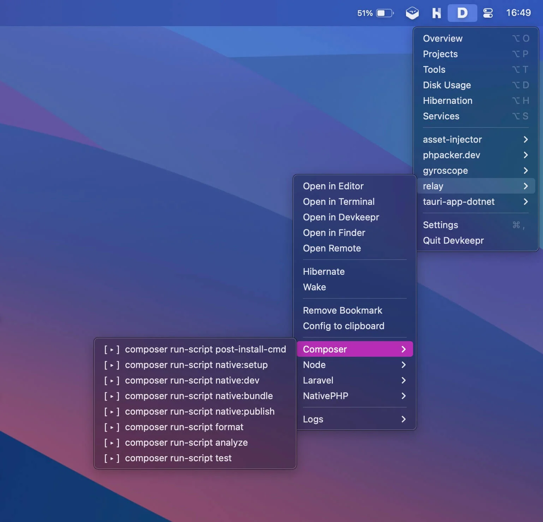The image size is (543, 522).
Task: Click the run icon for post-install-cmd script
Action: click(x=112, y=349)
